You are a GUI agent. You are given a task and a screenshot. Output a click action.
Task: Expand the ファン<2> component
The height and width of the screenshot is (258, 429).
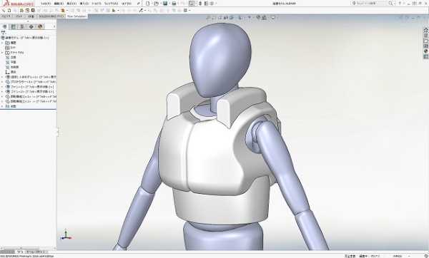2,92
